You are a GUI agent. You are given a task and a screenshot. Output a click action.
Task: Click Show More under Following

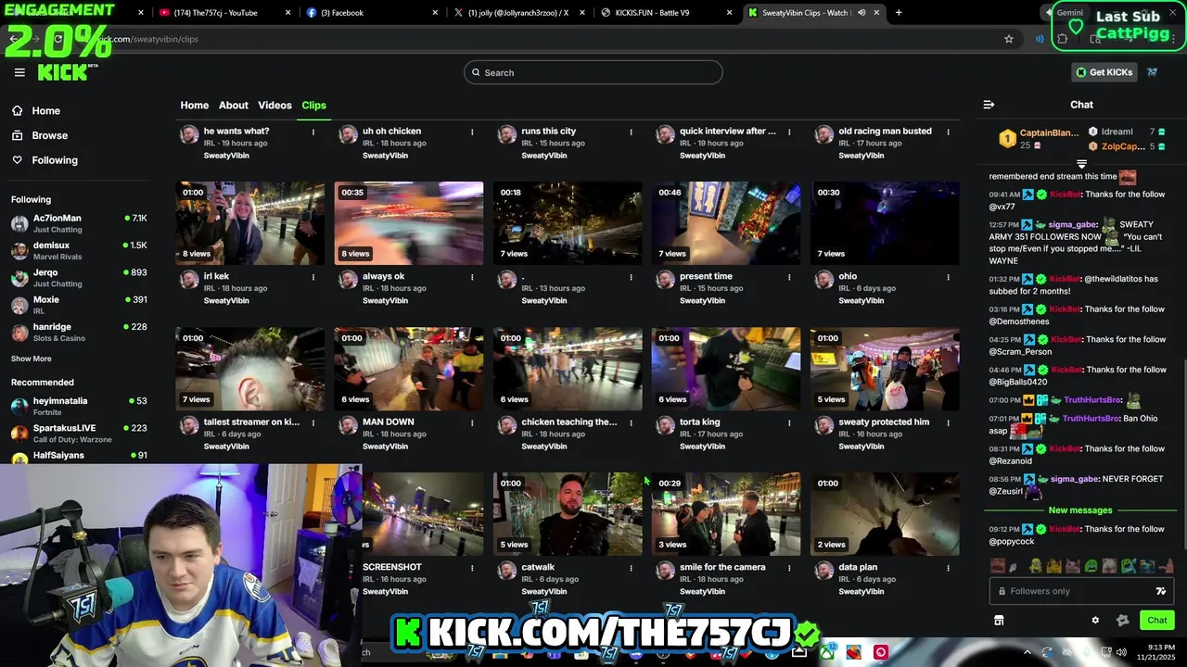32,359
